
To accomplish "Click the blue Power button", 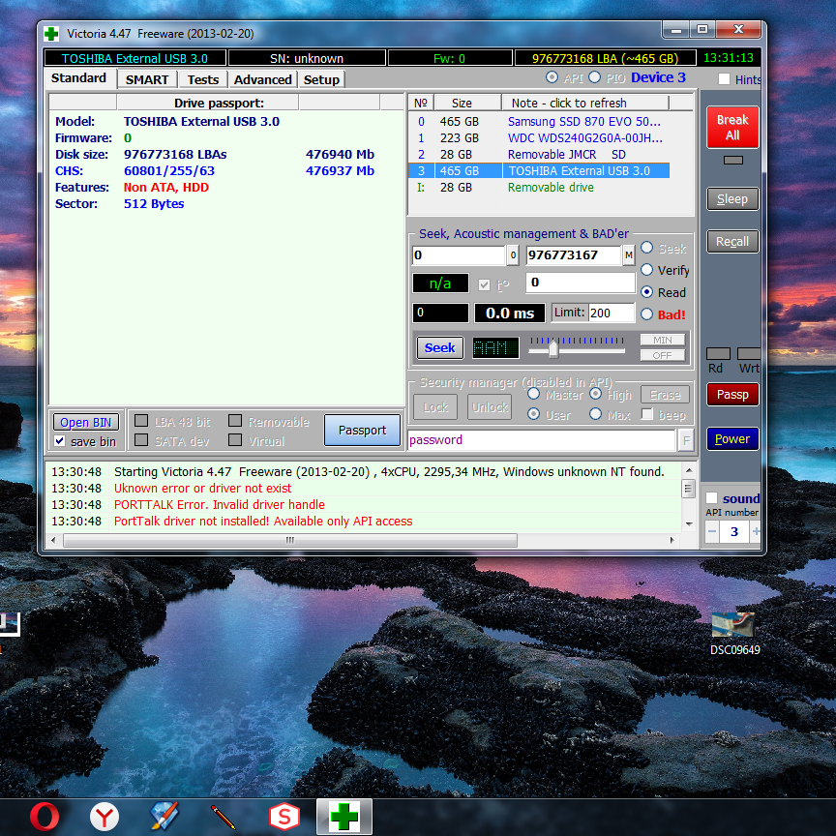I will tap(732, 438).
